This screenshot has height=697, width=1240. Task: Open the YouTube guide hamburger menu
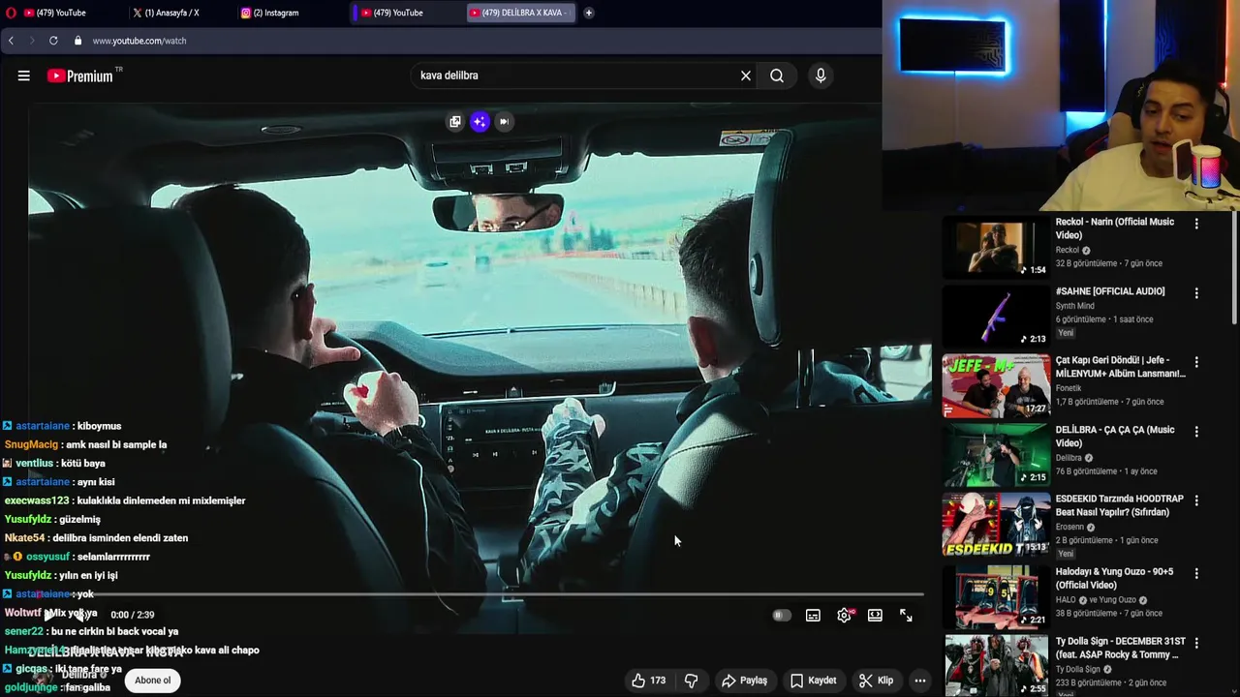(x=24, y=76)
